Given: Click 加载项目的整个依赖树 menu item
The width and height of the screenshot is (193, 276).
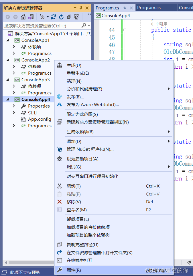Looking at the screenshot, I should 114,235.
